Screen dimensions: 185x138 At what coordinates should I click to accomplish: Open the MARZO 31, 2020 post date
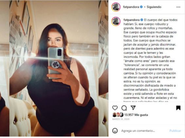pyautogui.click(x=121, y=119)
